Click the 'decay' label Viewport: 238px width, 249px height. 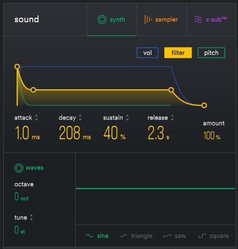point(67,118)
